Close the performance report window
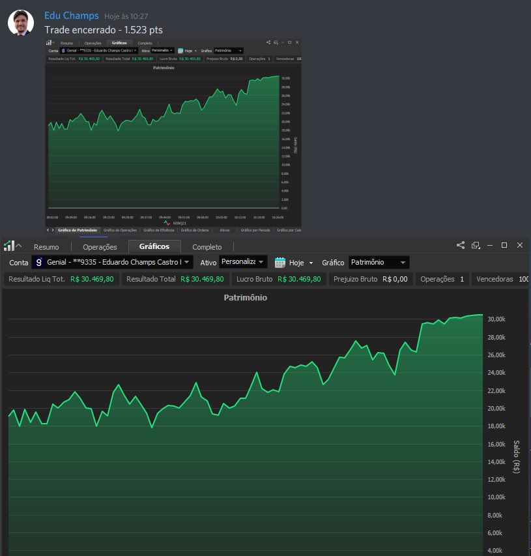Image resolution: width=531 pixels, height=556 pixels. pyautogui.click(x=520, y=245)
